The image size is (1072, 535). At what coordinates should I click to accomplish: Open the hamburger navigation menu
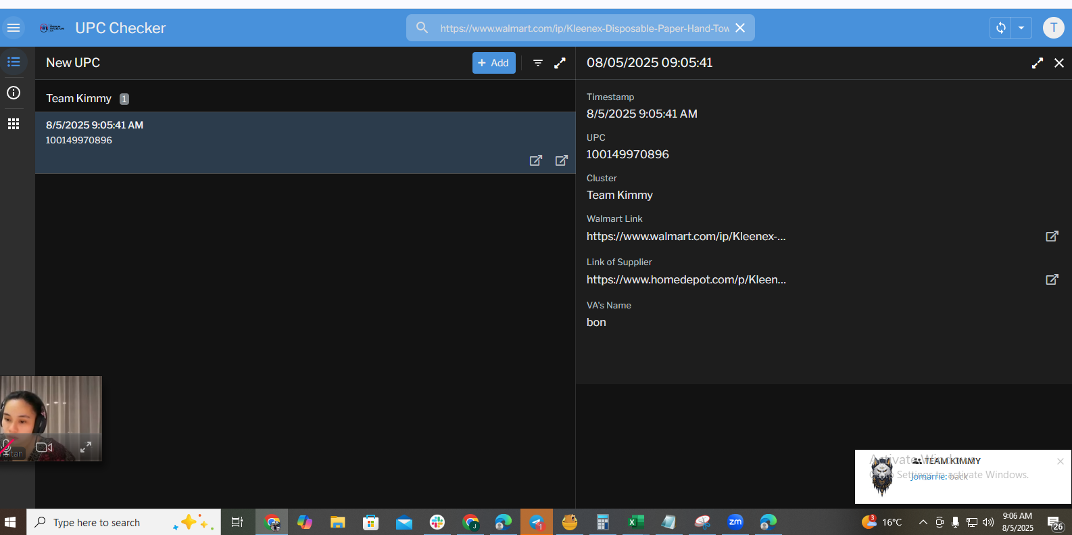(14, 28)
